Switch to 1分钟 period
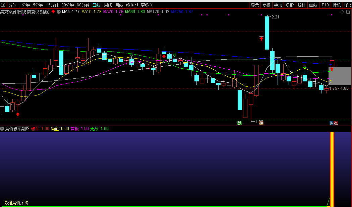The height and width of the screenshot is (207, 352). 25,5
